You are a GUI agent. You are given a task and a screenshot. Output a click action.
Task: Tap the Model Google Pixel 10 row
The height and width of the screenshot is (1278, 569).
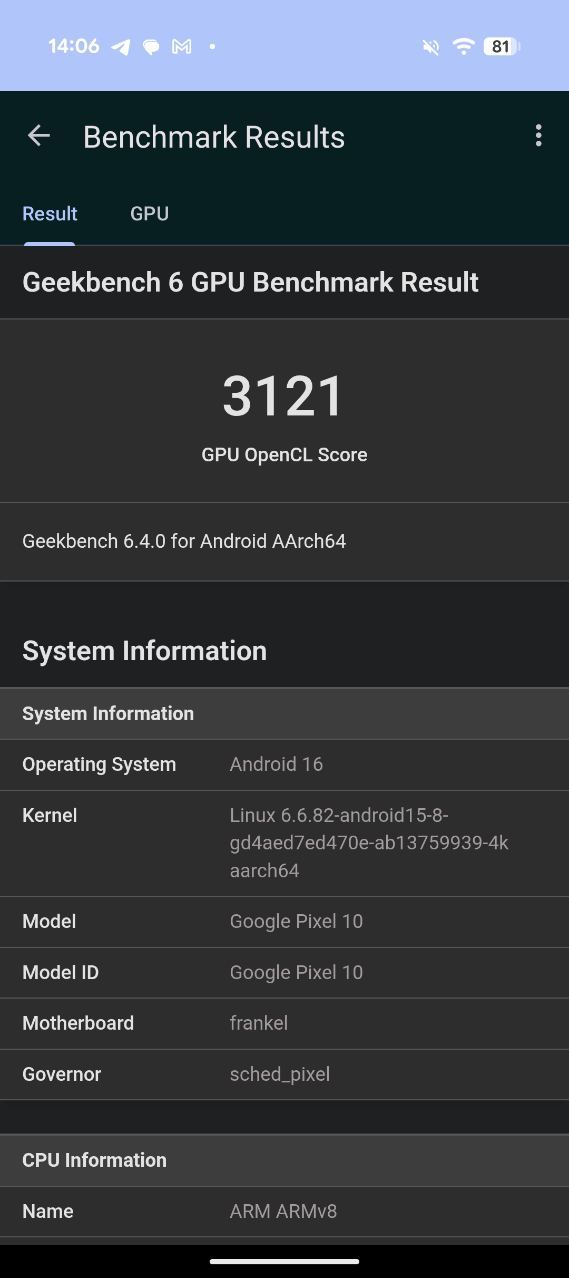(x=284, y=922)
